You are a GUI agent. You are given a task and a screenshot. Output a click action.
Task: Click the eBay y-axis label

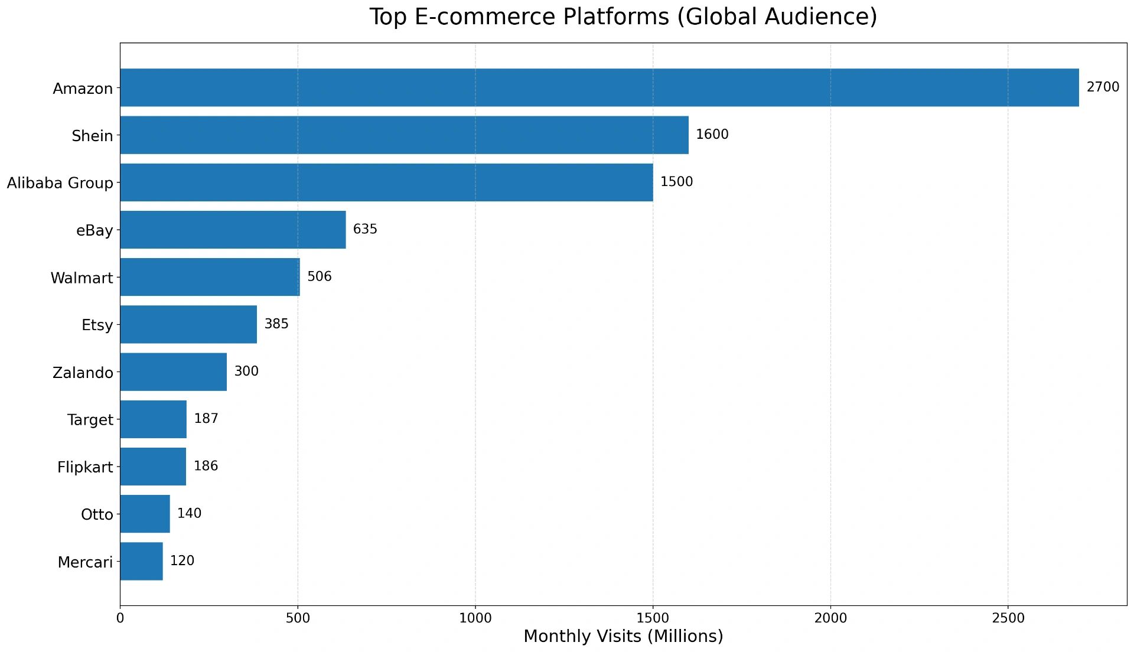(x=94, y=230)
